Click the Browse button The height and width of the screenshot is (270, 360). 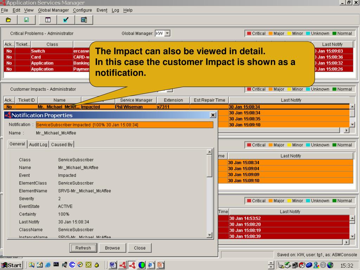pos(112,248)
